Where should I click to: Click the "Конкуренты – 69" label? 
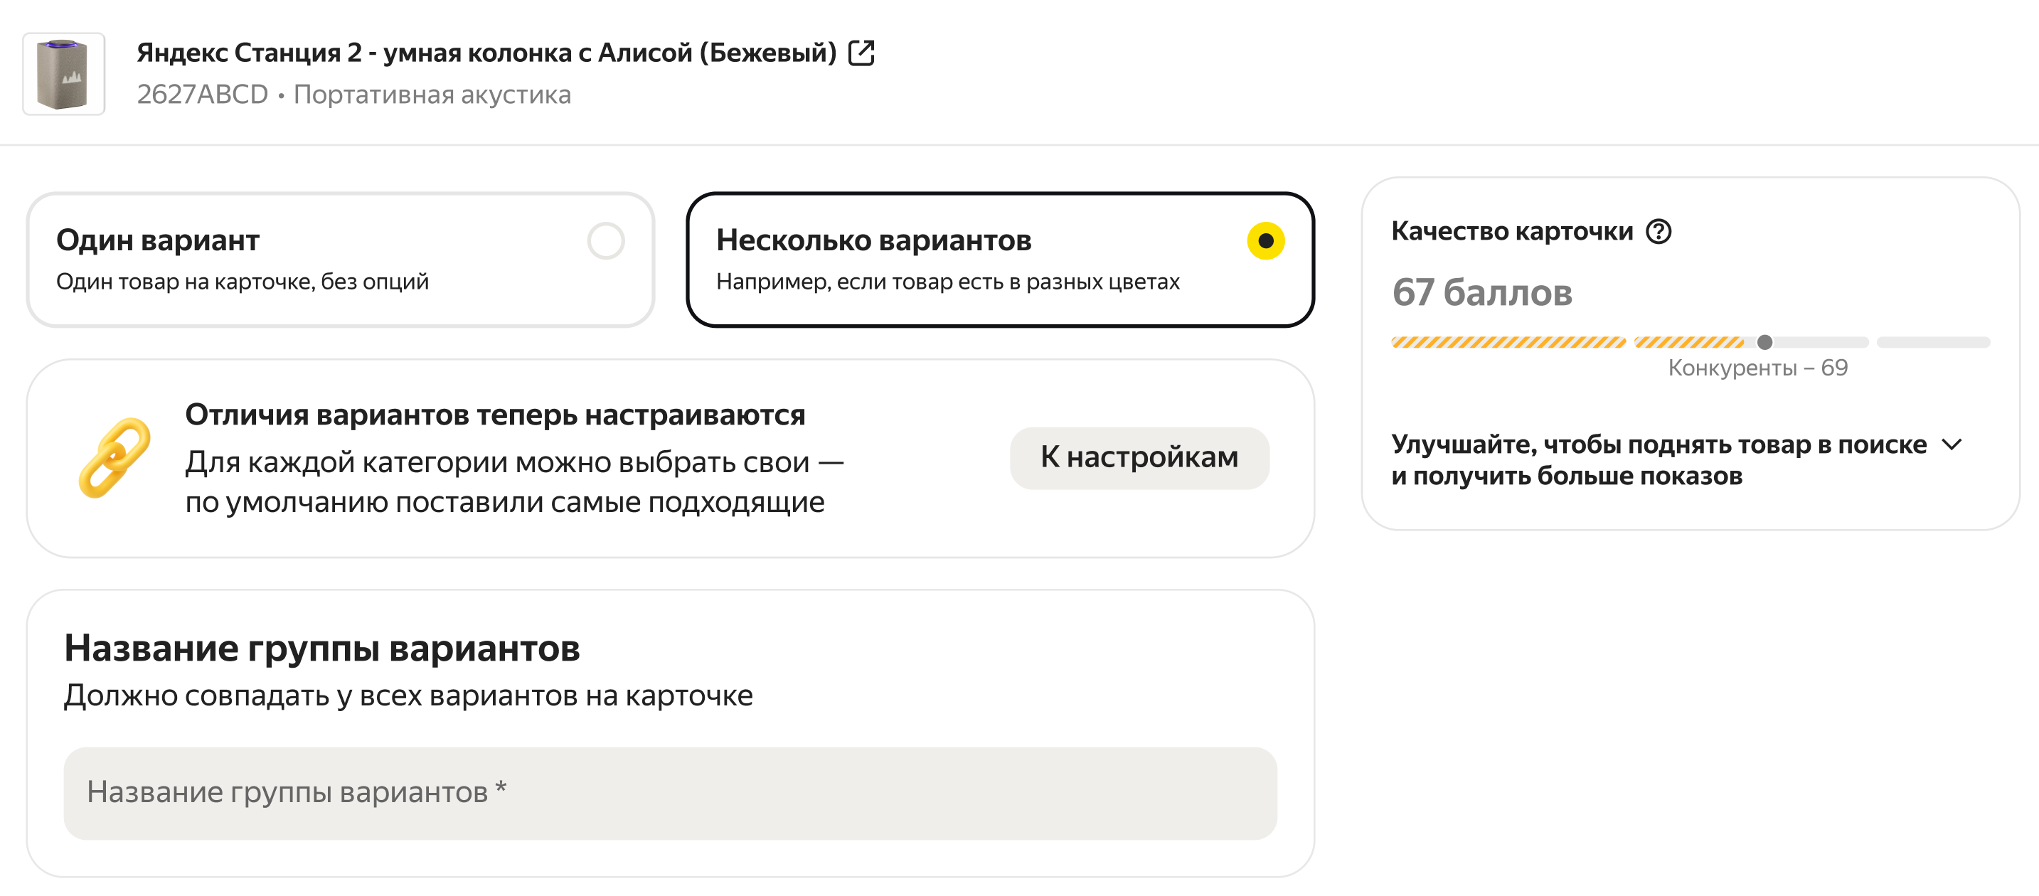[1757, 368]
